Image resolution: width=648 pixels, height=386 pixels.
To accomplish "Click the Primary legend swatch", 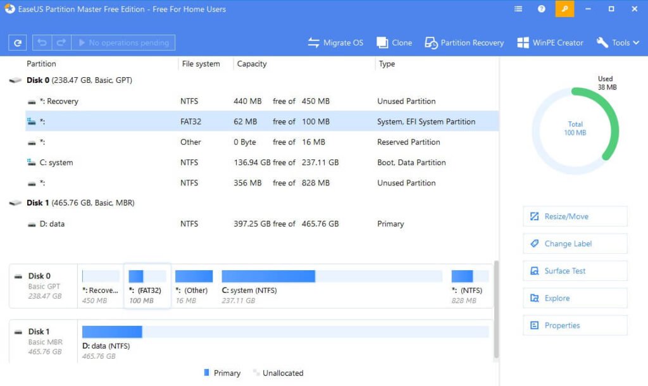I will click(207, 372).
